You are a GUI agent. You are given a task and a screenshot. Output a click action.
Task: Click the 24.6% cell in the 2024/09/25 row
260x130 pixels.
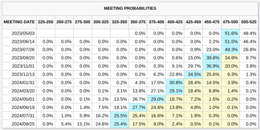tap(101, 124)
